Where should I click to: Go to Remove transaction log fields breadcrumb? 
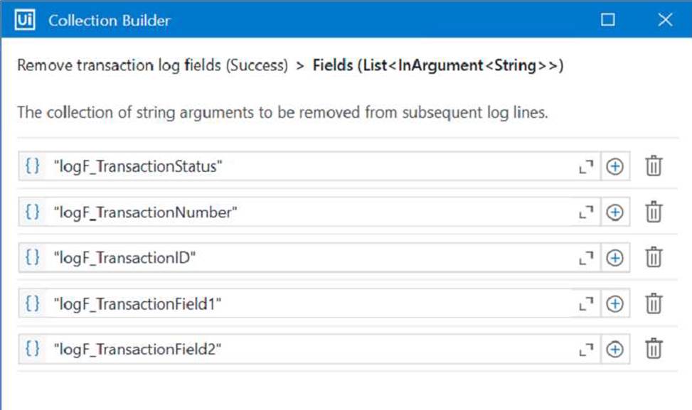pos(152,65)
